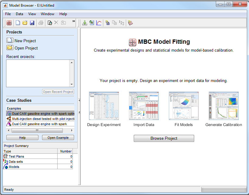Click the Fit Models thumbnail
This screenshot has width=249, height=195.
point(184,106)
